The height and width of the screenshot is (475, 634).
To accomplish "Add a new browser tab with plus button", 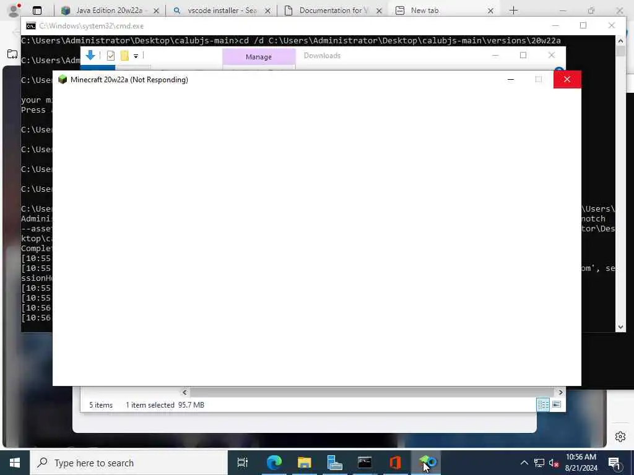I will 513,11.
